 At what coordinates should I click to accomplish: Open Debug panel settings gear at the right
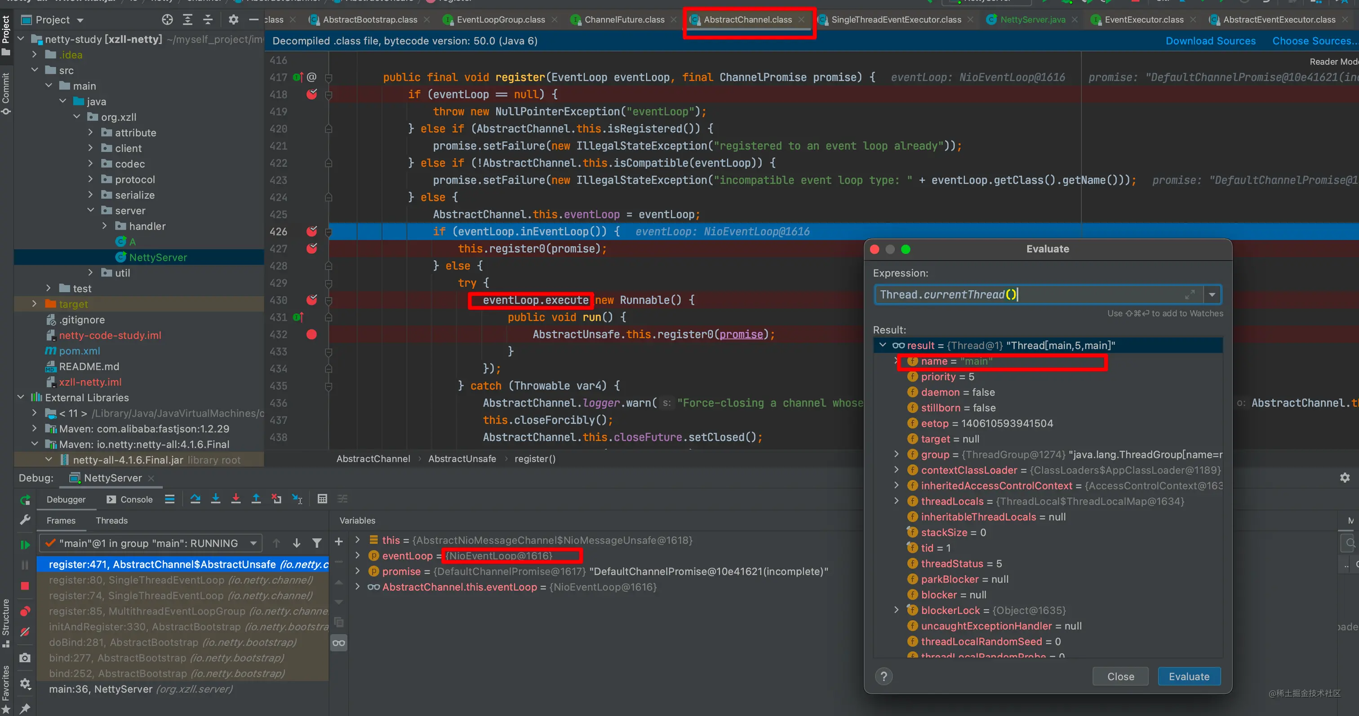(x=1344, y=477)
